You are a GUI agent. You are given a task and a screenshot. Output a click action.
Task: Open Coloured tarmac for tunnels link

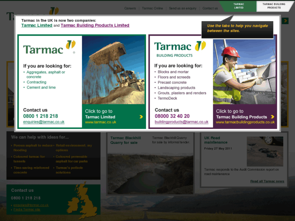pyautogui.click(x=29, y=159)
